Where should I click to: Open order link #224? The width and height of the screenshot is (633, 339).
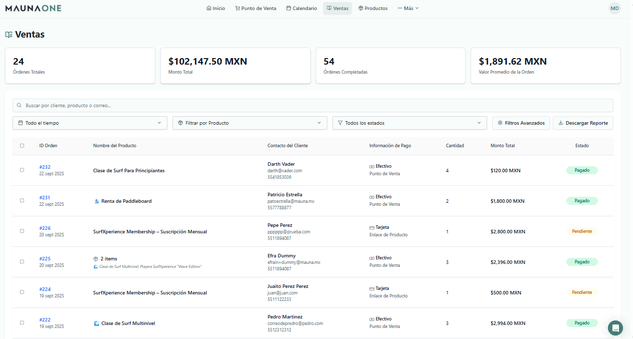tap(45, 289)
